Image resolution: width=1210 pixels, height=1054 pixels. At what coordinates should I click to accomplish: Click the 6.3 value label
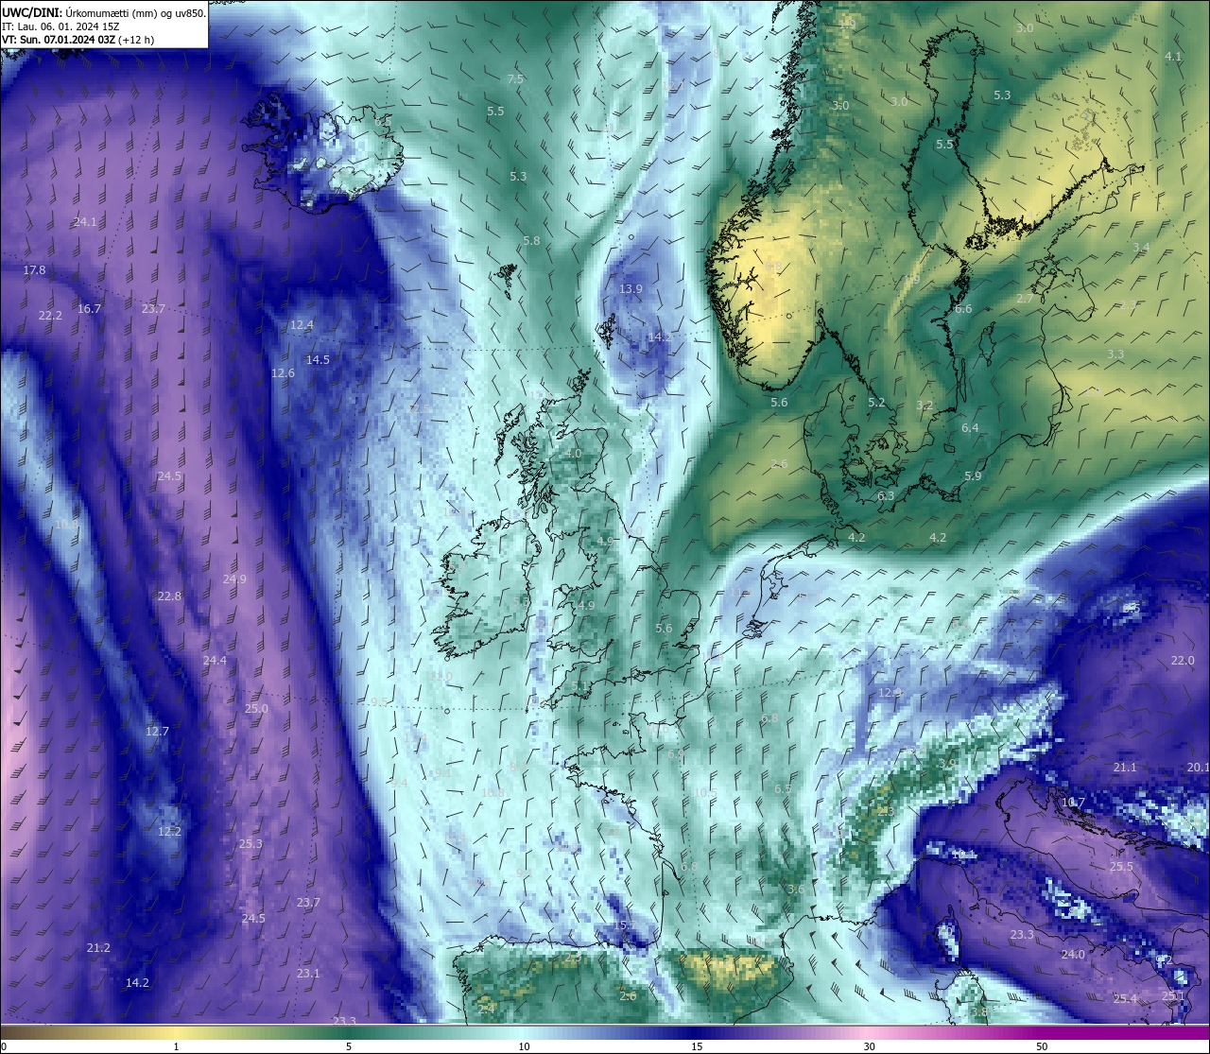coord(886,495)
